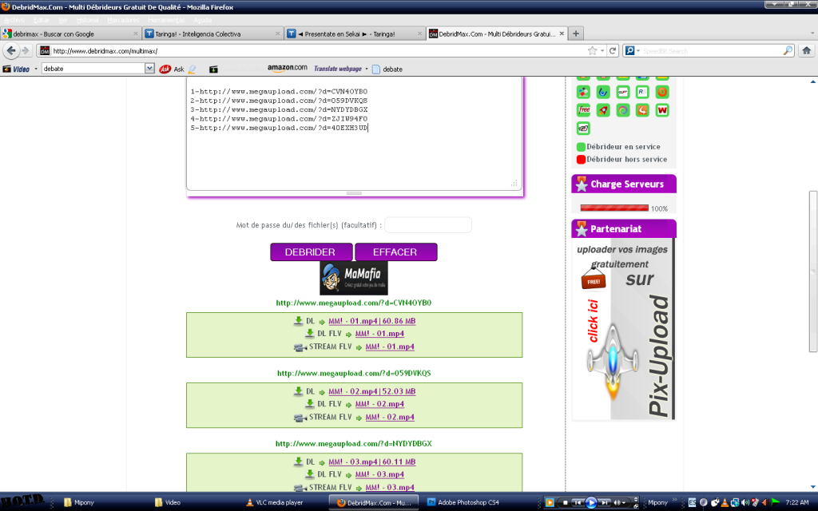Viewport: 818px width, 511px height.
Task: Open the Marcadores menu
Action: click(x=123, y=20)
